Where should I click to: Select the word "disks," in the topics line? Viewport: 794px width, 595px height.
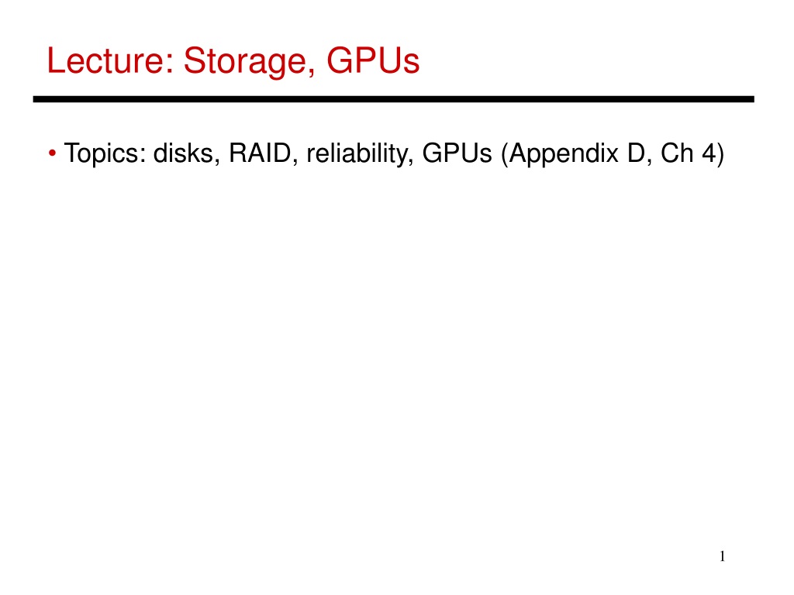pos(186,153)
